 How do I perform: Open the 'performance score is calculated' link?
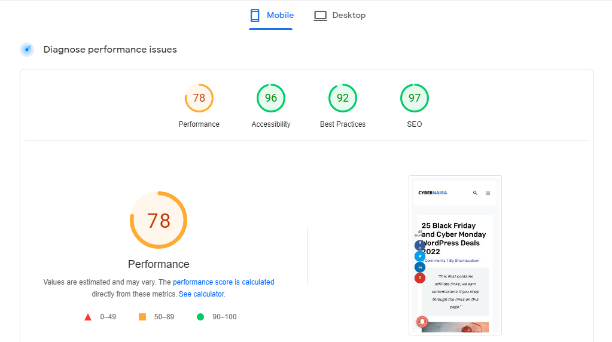[x=224, y=282]
